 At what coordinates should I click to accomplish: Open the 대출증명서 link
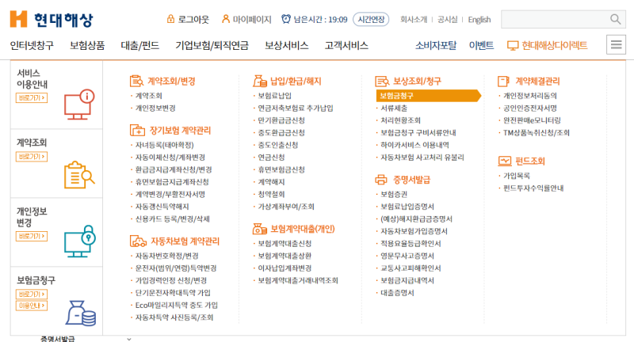click(x=397, y=293)
